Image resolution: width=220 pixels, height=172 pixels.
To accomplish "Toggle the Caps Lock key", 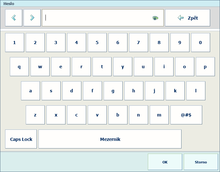I will [21, 139].
